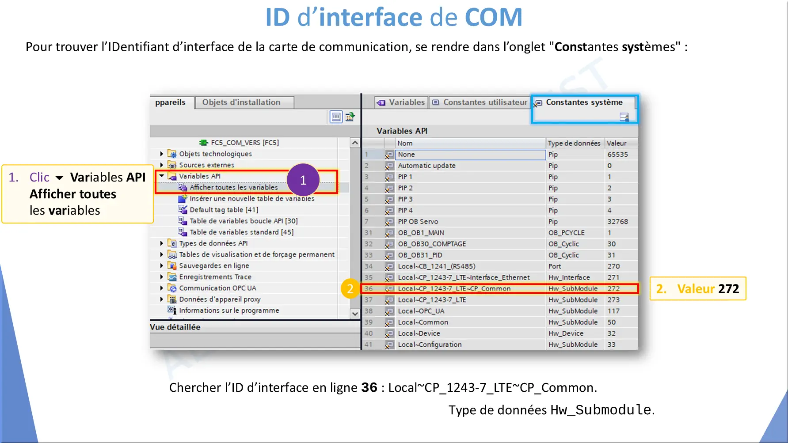
Task: Expand the Objets technologiques node
Action: (162, 154)
